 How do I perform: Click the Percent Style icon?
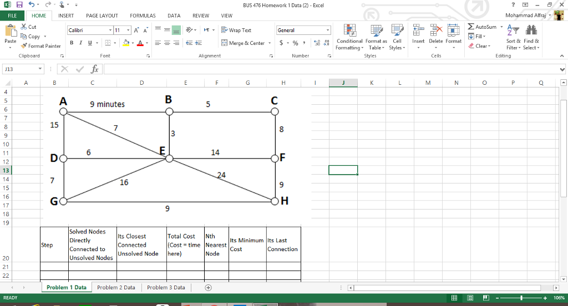tap(295, 43)
